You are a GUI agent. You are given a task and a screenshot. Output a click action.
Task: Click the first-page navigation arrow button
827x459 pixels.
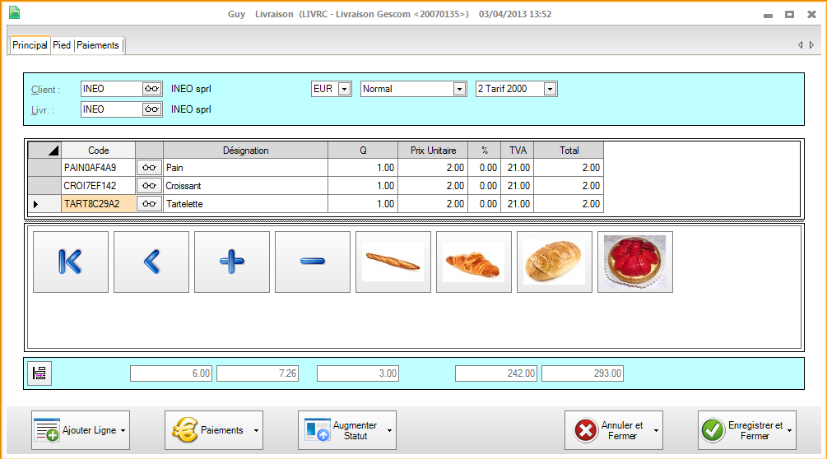71,262
